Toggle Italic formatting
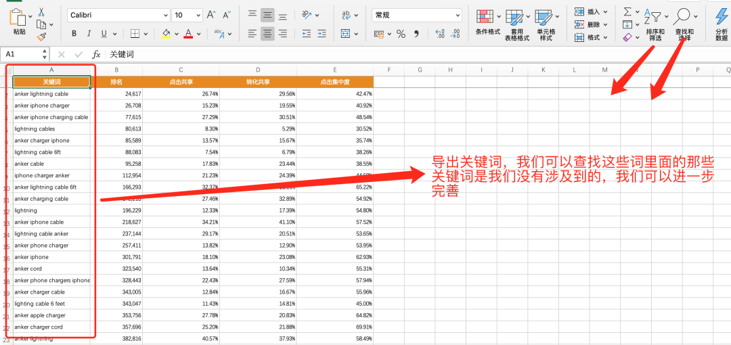 pyautogui.click(x=89, y=34)
